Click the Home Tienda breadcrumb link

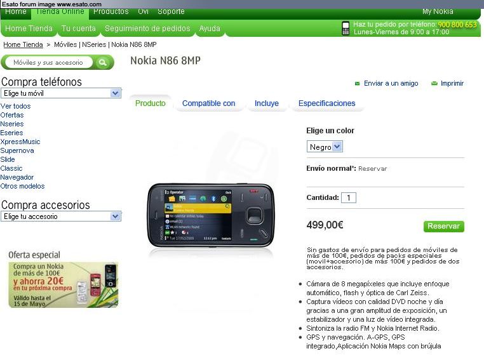(23, 44)
